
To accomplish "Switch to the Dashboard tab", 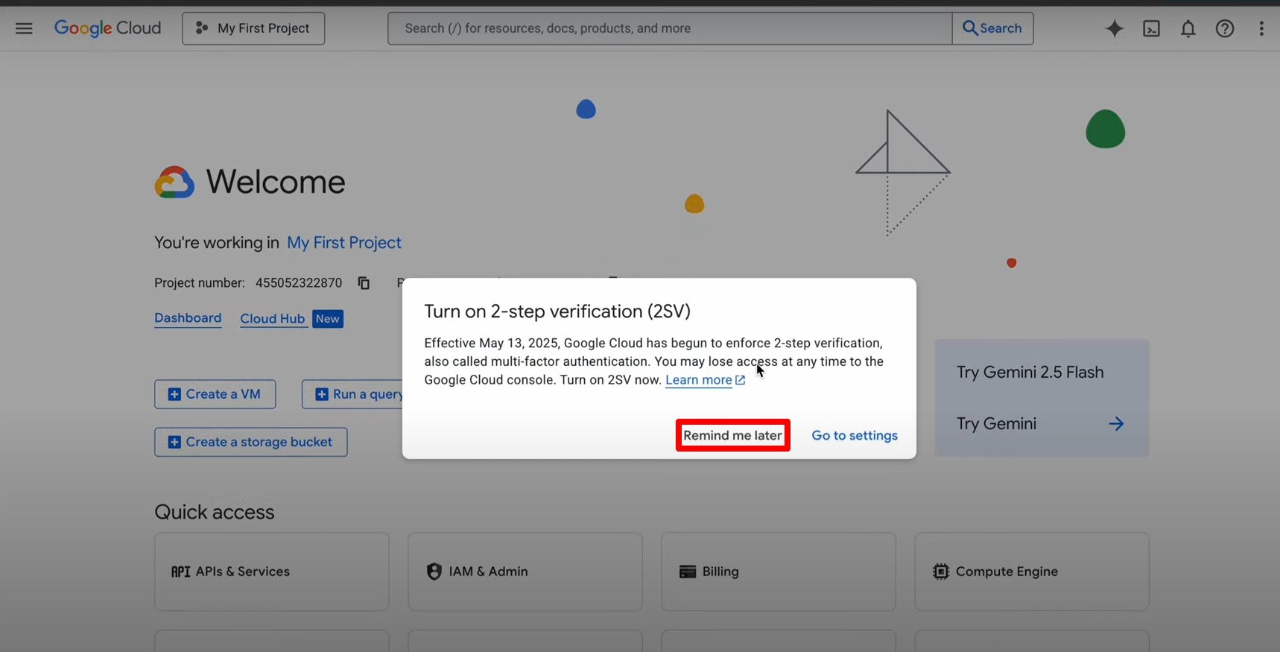I will (x=188, y=318).
